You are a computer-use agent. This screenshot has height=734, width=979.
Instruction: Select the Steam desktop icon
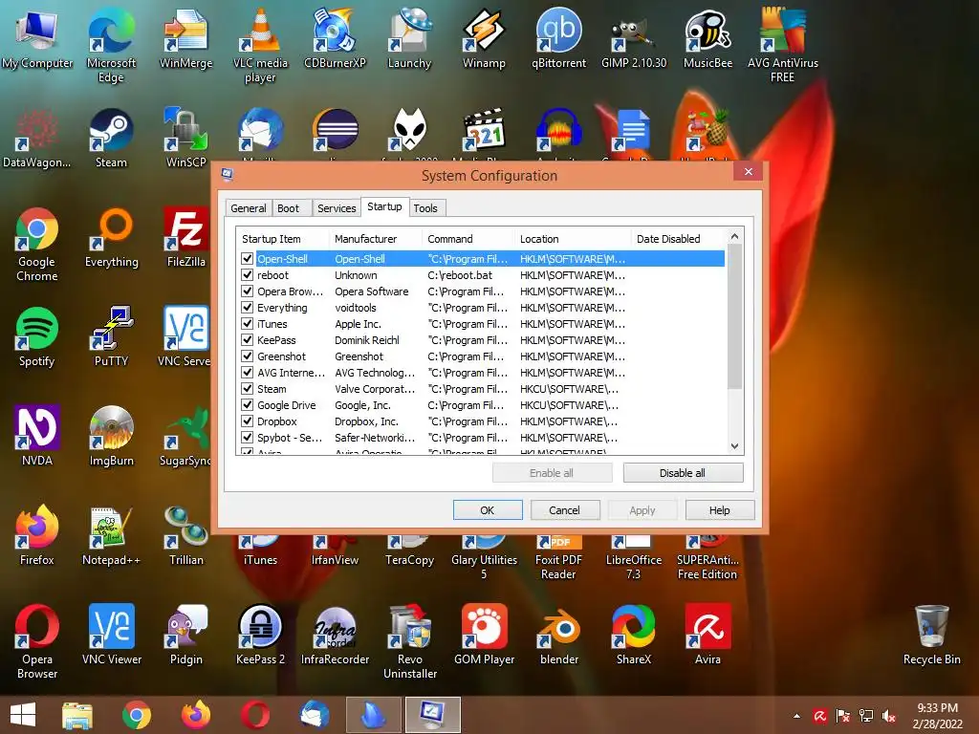[x=111, y=138]
